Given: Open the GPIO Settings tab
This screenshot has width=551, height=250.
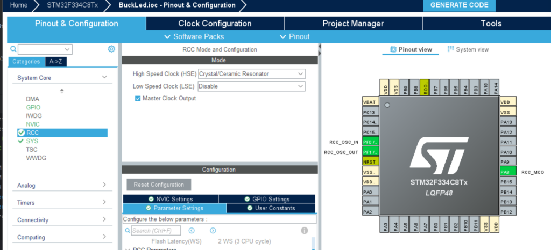Looking at the screenshot, I should pos(267,199).
